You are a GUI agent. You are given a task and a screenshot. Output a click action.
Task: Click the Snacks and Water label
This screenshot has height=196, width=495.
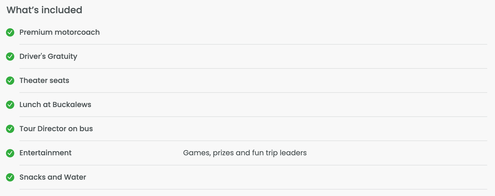point(53,177)
